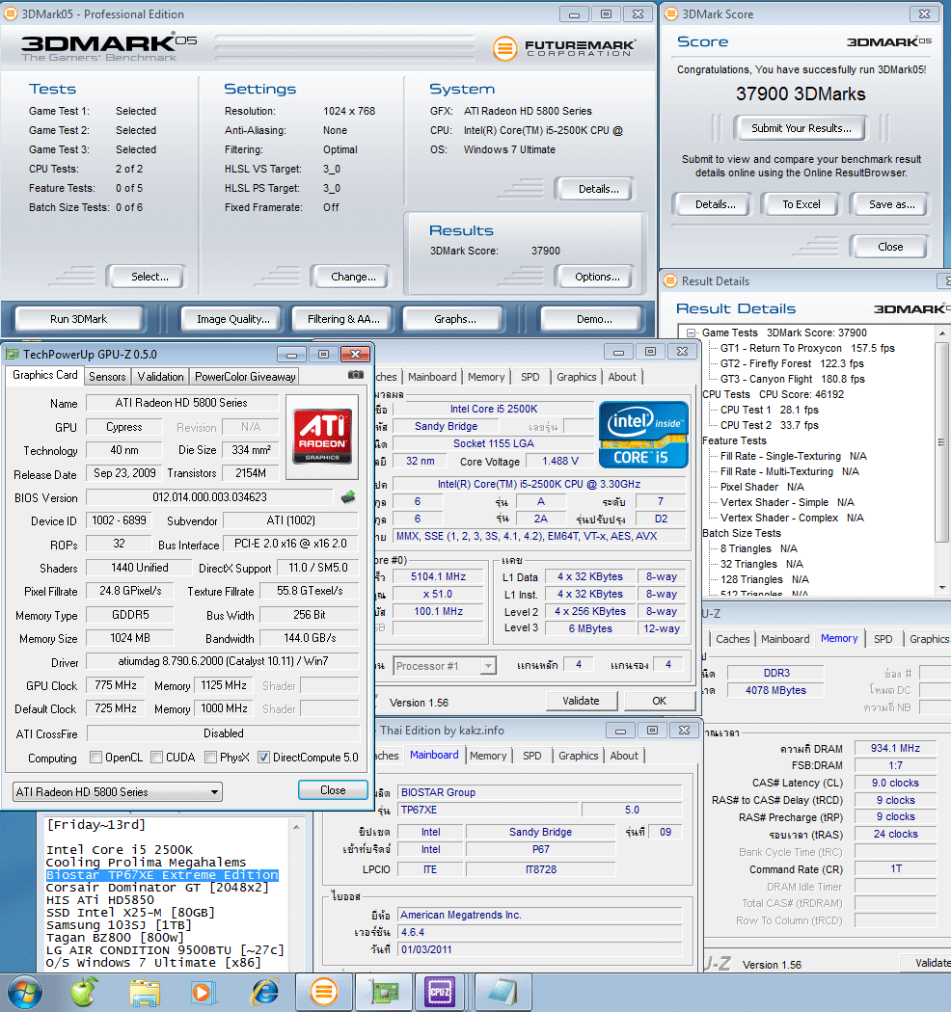Click the GPU-Z screenshot camera icon
951x1012 pixels.
pyautogui.click(x=355, y=375)
